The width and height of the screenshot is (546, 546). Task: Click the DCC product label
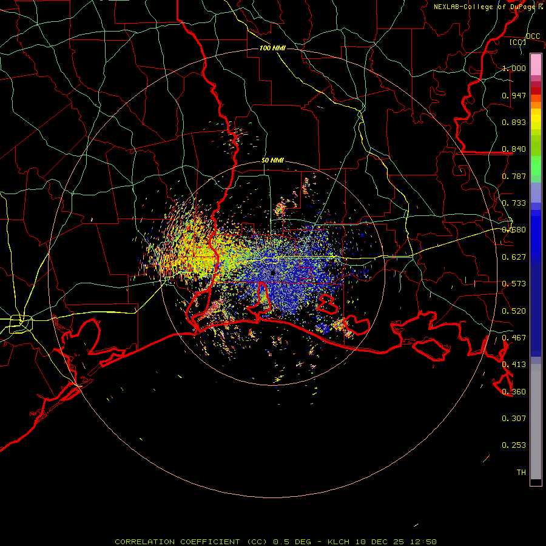point(533,36)
